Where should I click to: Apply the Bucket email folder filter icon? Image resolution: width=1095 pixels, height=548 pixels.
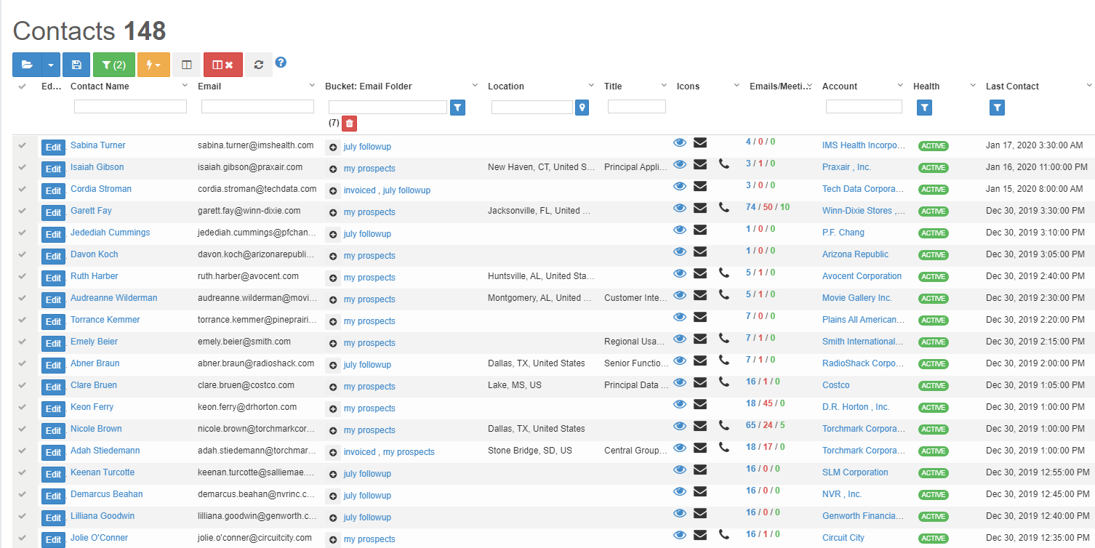[457, 108]
